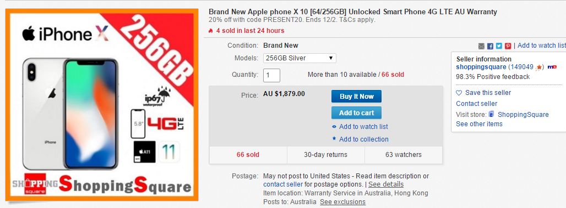Image resolution: width=566 pixels, height=208 pixels.
Task: Click the Quantity input field
Action: (x=271, y=75)
